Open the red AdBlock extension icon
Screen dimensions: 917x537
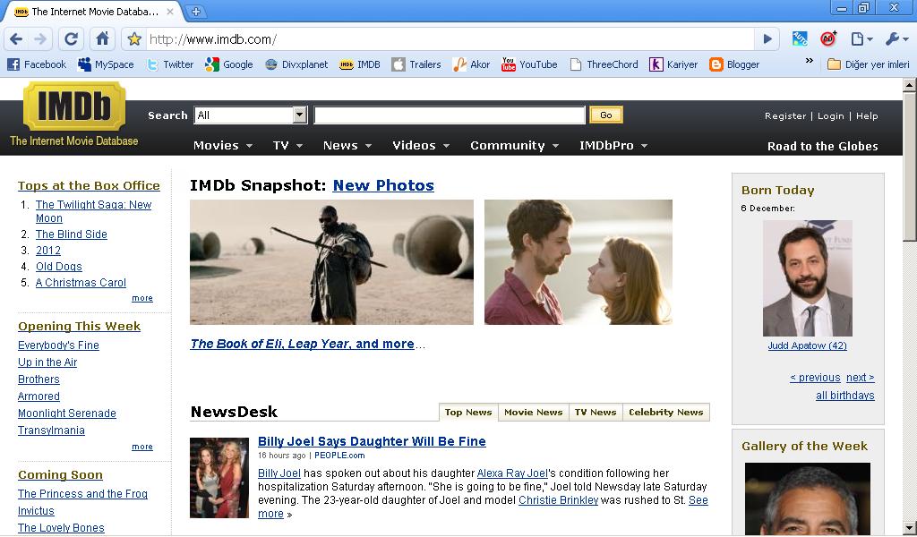[828, 39]
